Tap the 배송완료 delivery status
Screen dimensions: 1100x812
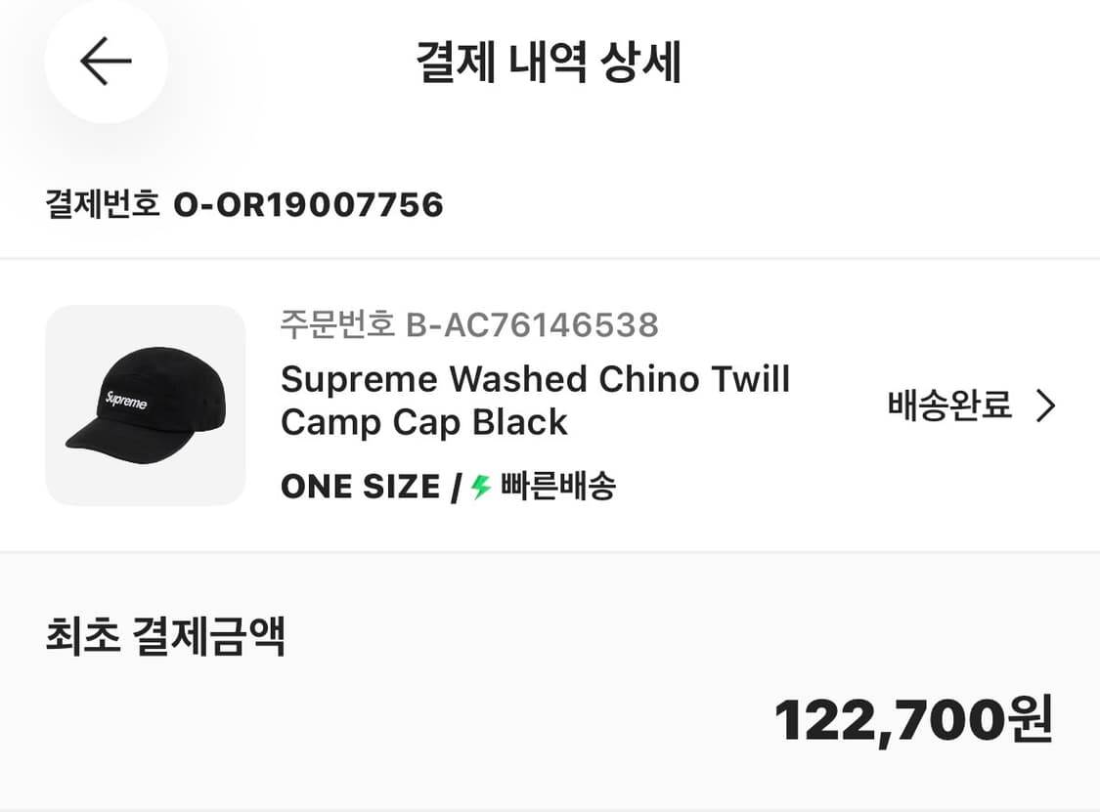click(949, 406)
